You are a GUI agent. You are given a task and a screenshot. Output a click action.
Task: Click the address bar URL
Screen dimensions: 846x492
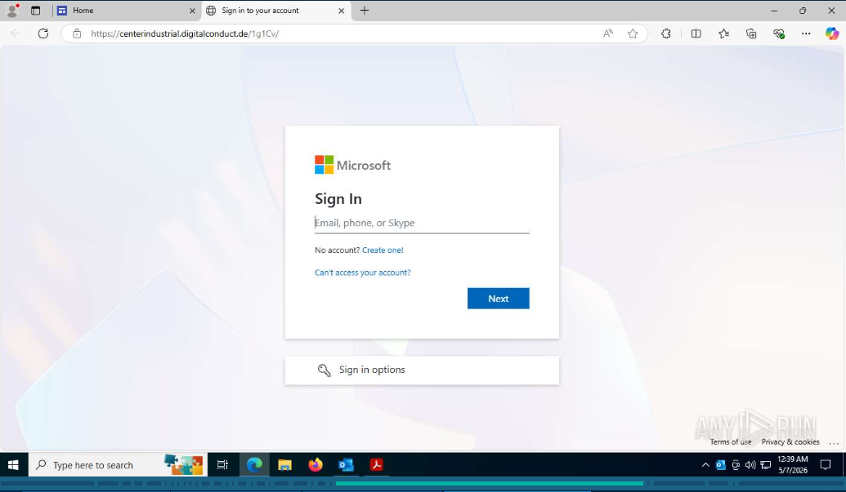[185, 33]
